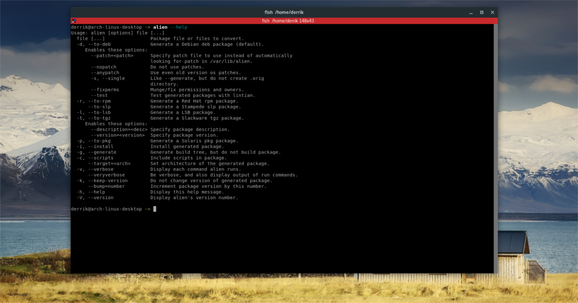Click the '--bump=number' option text
578x303 pixels.
[x=106, y=186]
